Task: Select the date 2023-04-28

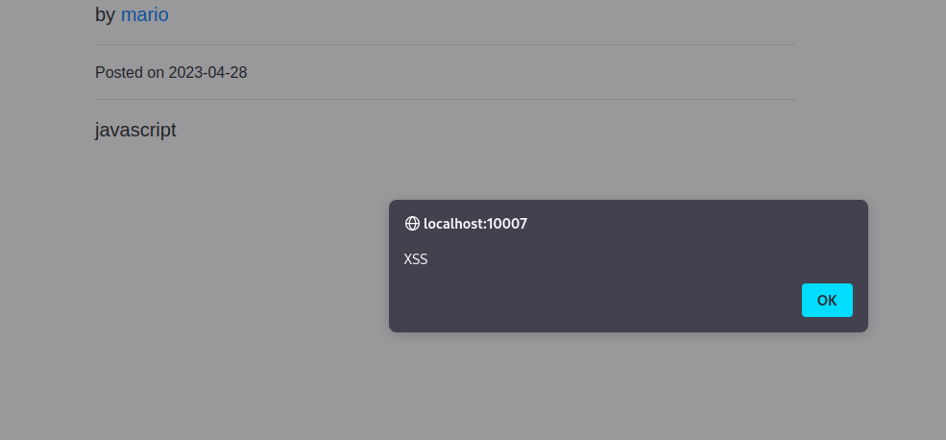Action: 208,72
